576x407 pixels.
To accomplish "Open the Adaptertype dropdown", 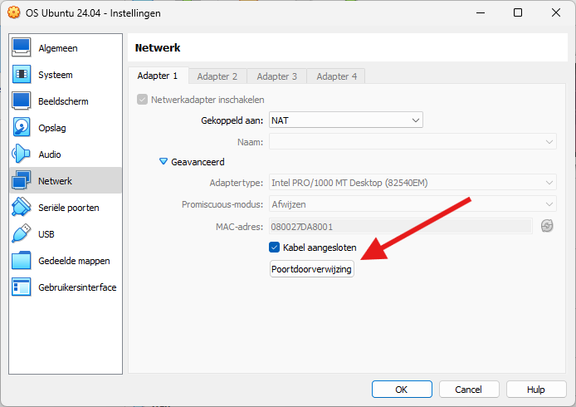I will point(412,183).
